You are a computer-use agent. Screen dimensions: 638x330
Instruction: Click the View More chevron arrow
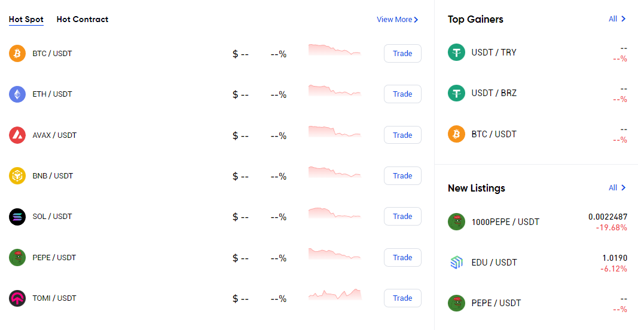tap(416, 20)
